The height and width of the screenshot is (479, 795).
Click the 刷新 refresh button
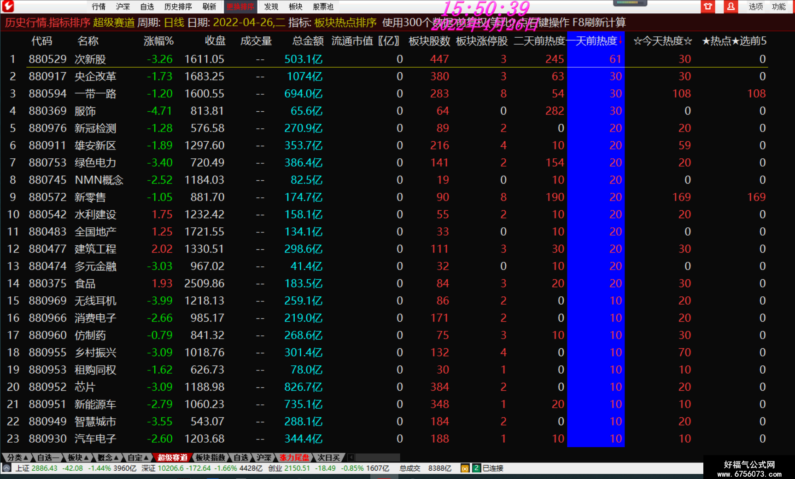point(209,6)
